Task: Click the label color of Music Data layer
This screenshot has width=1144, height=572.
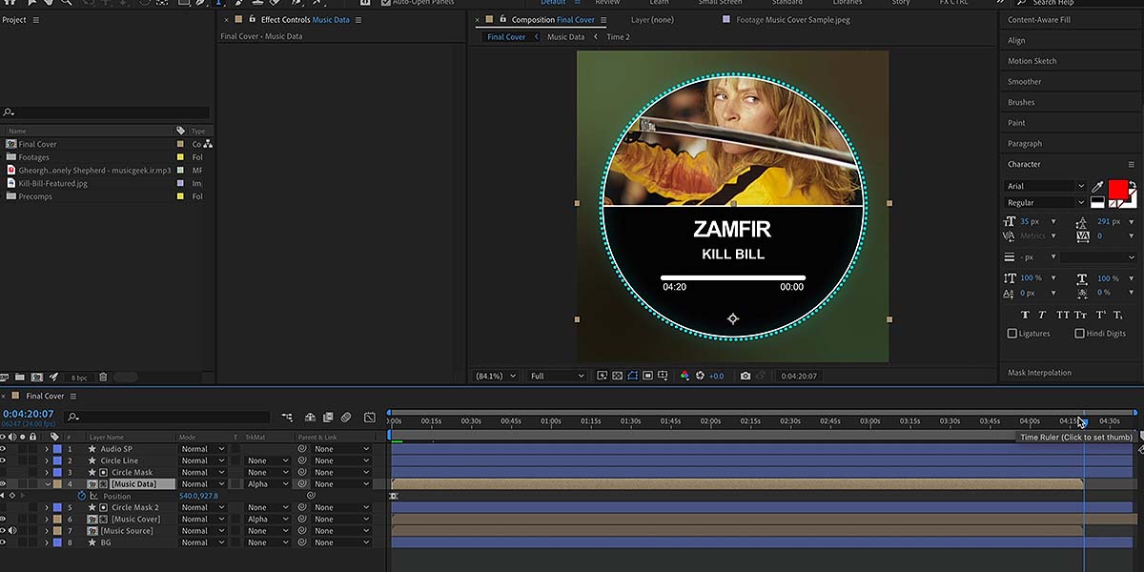Action: 56,484
